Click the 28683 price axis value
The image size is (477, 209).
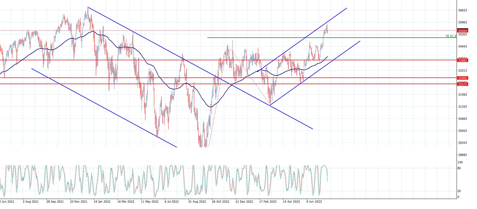tap(462, 155)
